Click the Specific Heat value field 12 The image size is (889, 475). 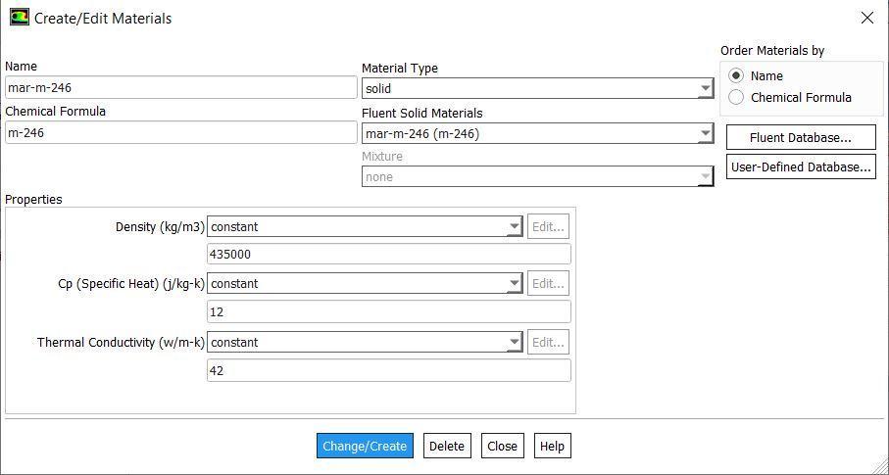coord(389,311)
